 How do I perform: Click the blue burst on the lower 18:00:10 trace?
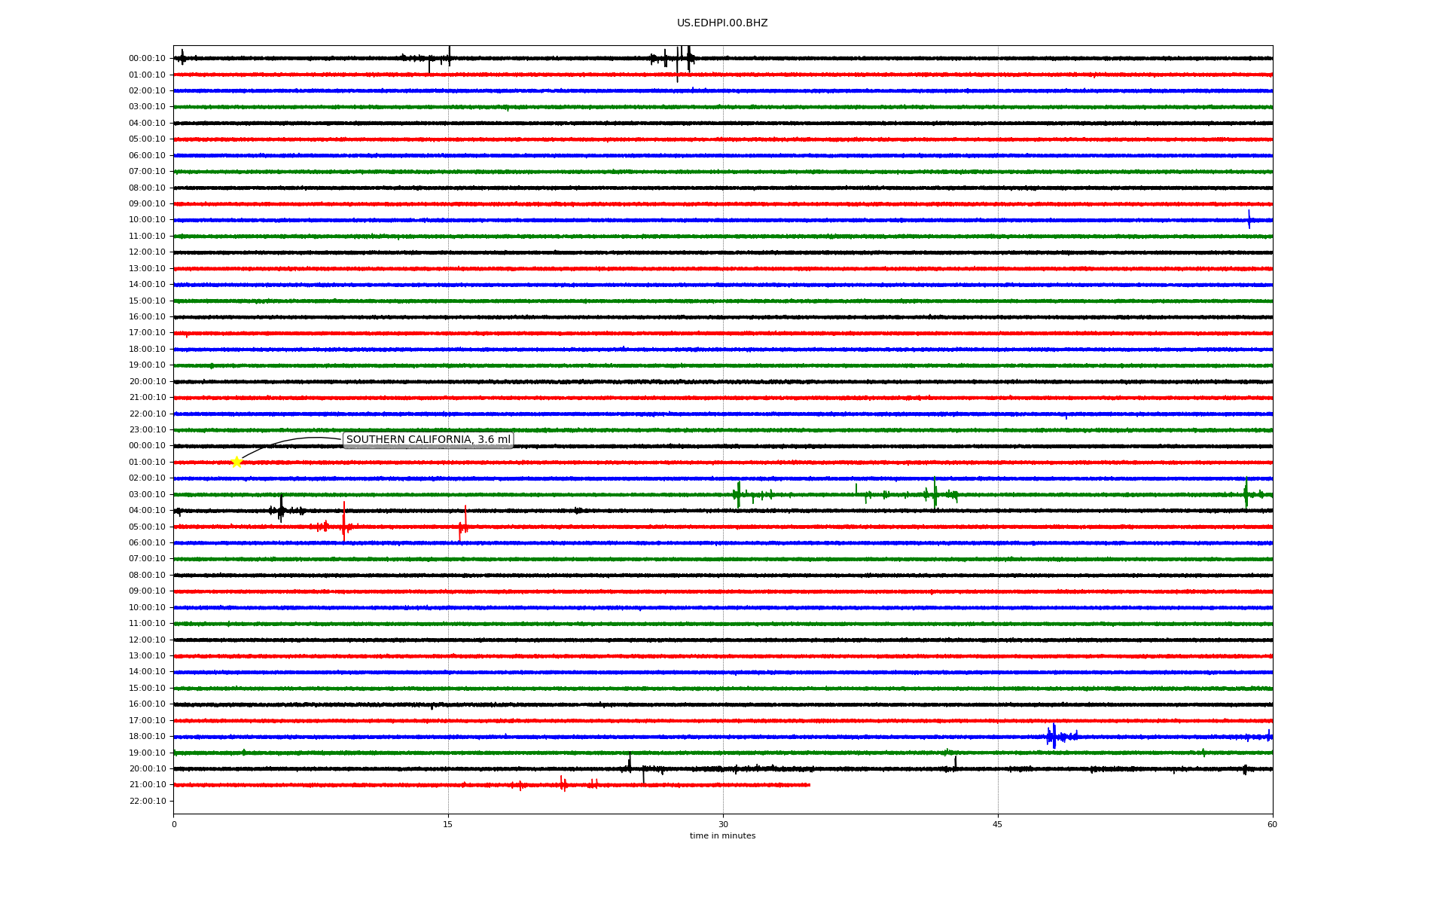pyautogui.click(x=1054, y=736)
